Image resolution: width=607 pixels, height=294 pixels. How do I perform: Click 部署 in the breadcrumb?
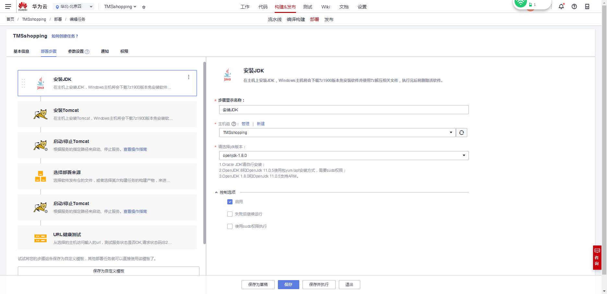pyautogui.click(x=58, y=19)
